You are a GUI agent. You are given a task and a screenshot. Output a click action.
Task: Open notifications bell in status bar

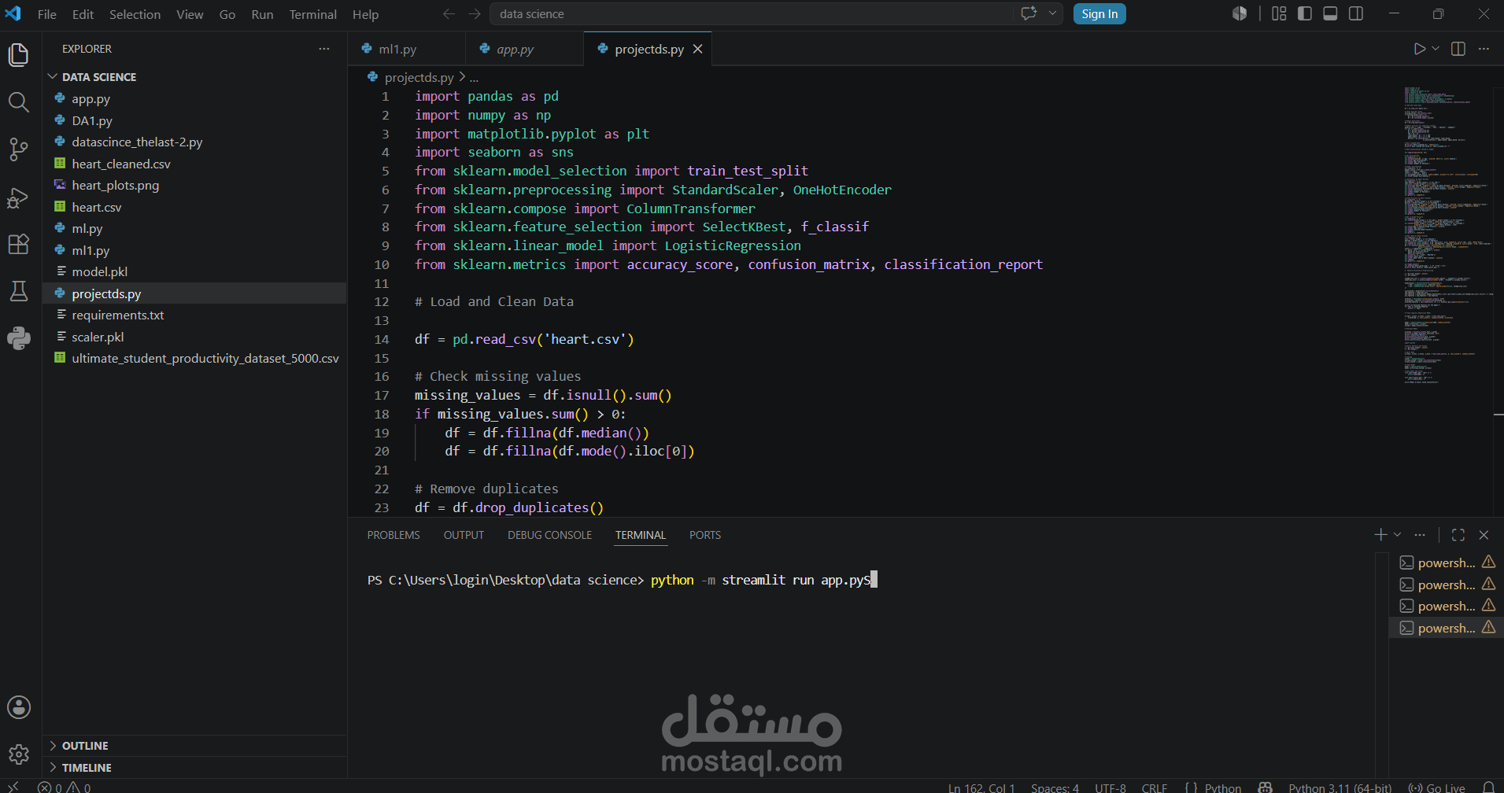coord(1488,787)
